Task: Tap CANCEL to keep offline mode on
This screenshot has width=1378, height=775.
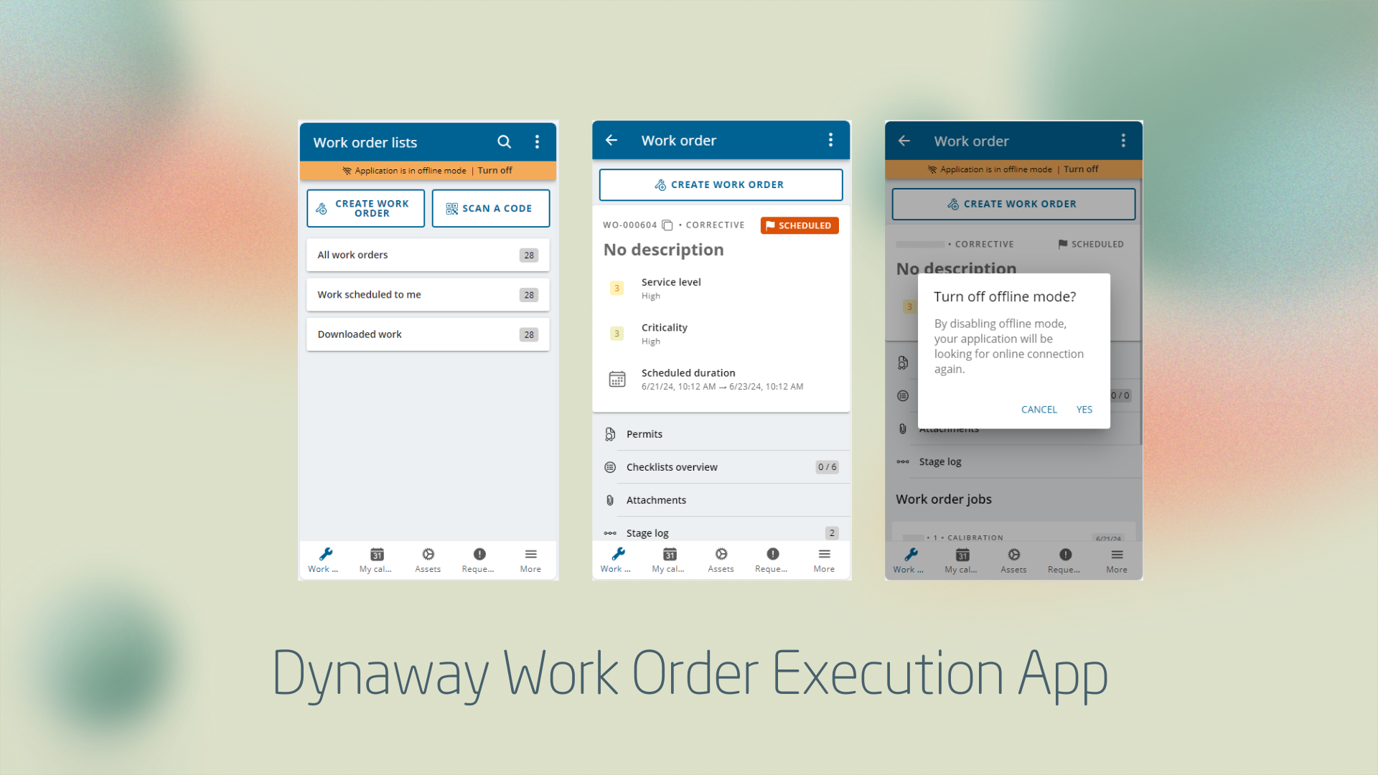Action: click(1039, 409)
